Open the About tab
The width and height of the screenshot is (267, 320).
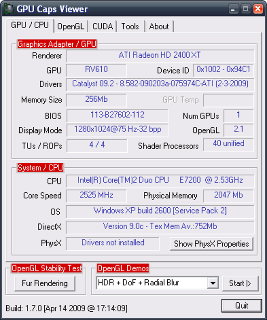coord(159,26)
